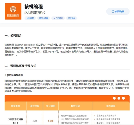
Task: Click the 十级进阶教学体系 subheading
Action: (x=14, y=75)
